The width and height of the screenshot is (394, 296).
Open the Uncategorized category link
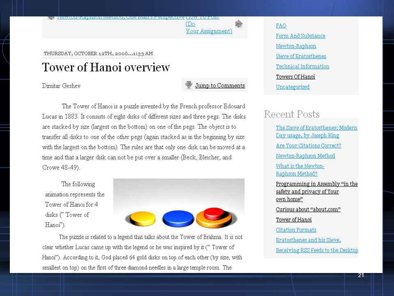(x=293, y=87)
